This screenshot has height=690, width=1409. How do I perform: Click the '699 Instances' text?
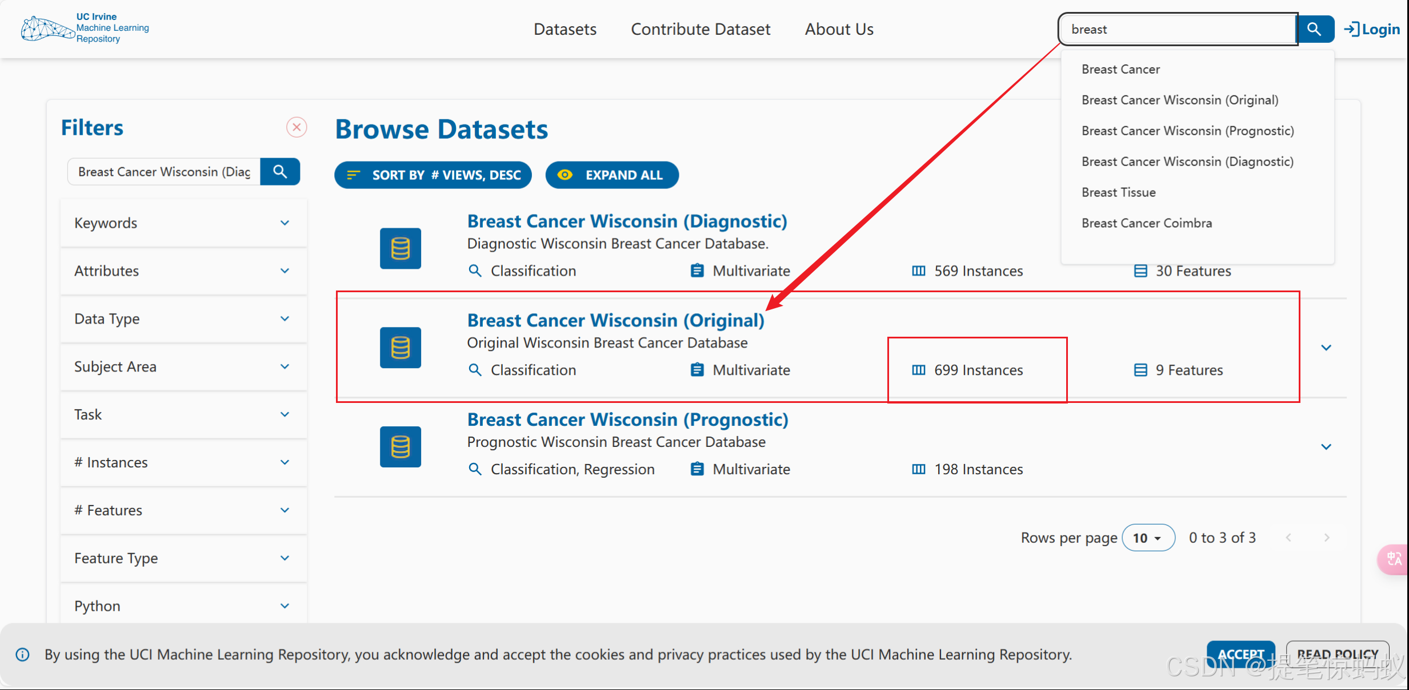tap(979, 370)
